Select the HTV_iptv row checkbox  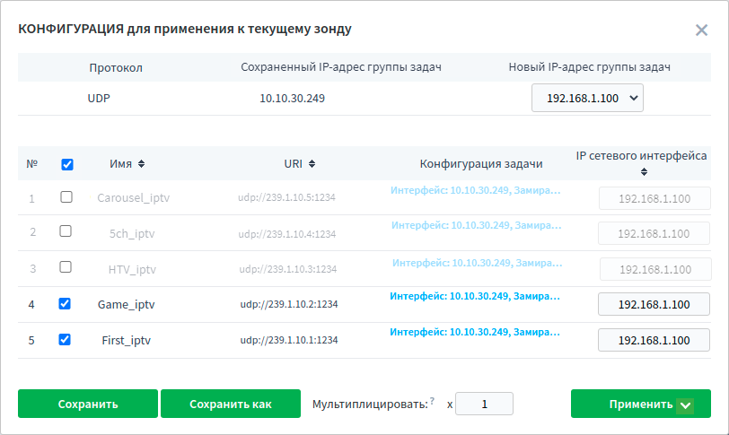[66, 266]
